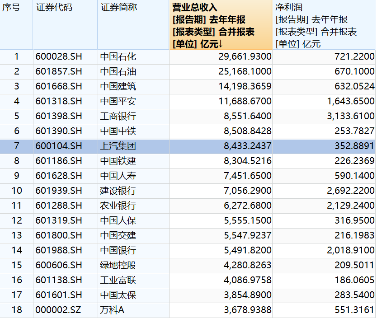Select stock code 601857.SH

[59, 71]
